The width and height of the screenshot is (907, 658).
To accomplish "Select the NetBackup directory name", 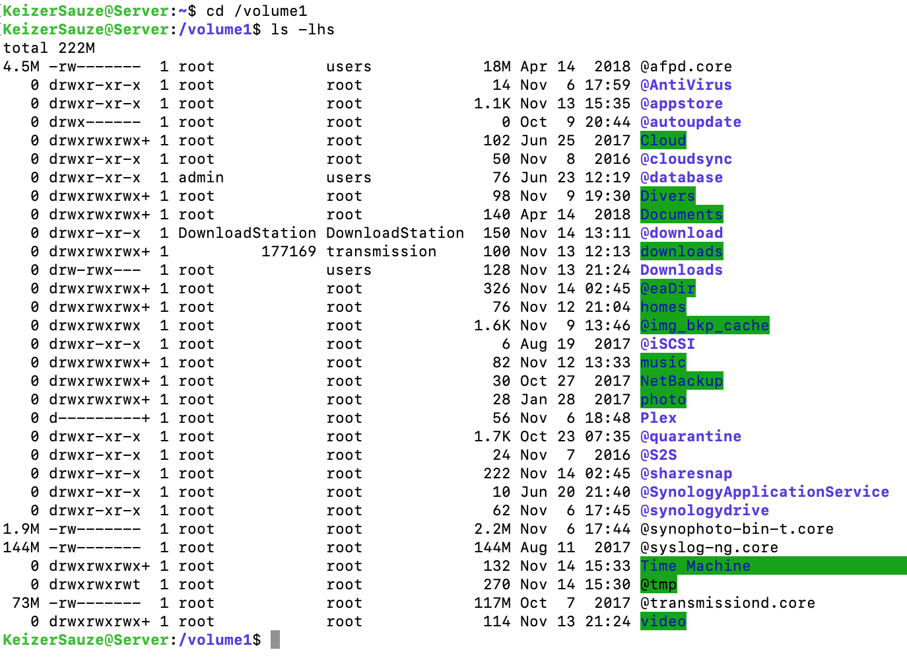I will [681, 381].
